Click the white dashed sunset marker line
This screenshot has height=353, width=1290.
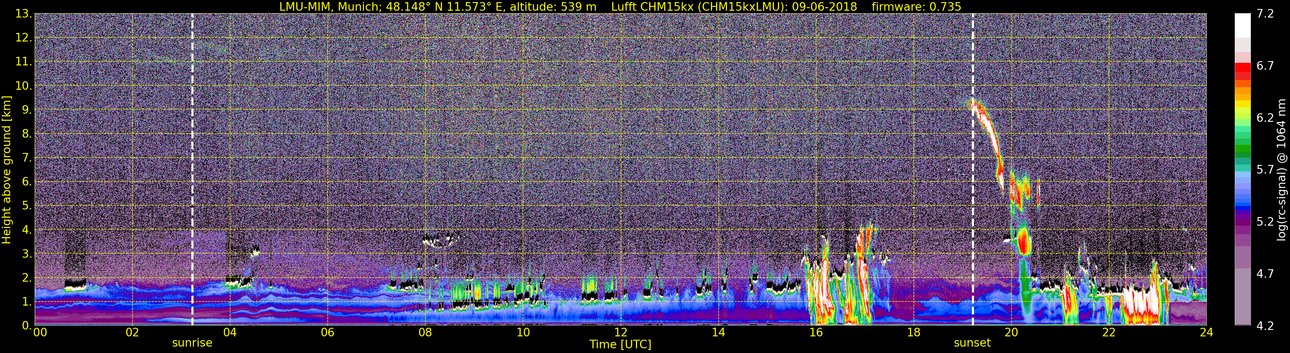(x=972, y=169)
